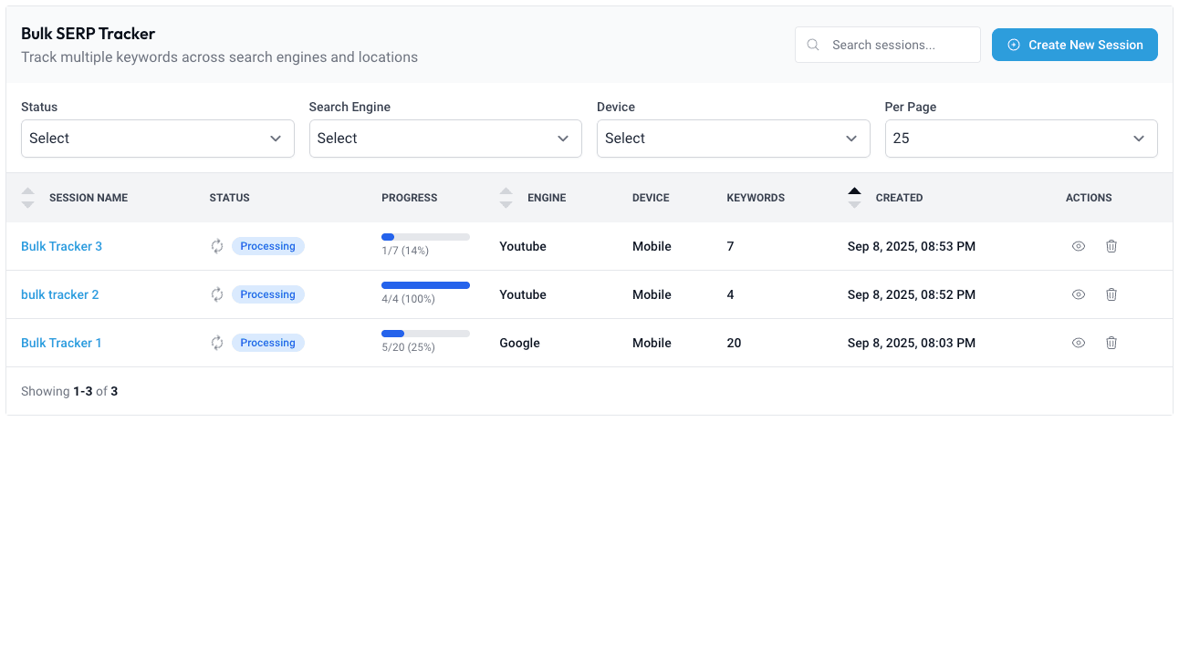The width and height of the screenshot is (1179, 659).
Task: Delete bulk tracker 2 with its trash icon
Action: point(1111,294)
